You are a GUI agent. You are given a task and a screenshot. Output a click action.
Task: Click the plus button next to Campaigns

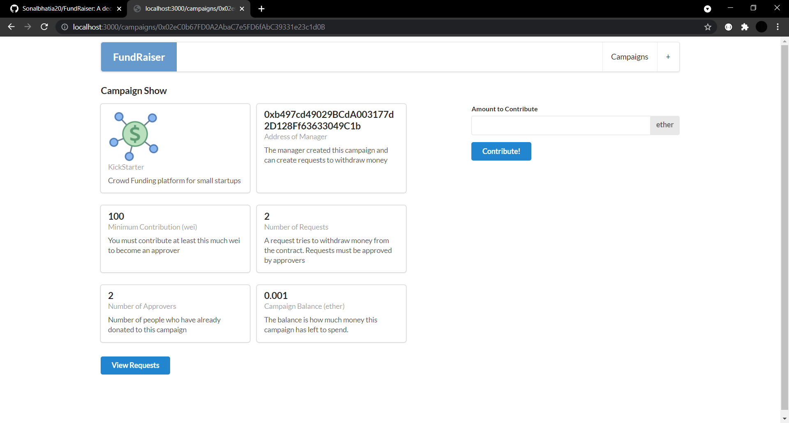(x=668, y=57)
